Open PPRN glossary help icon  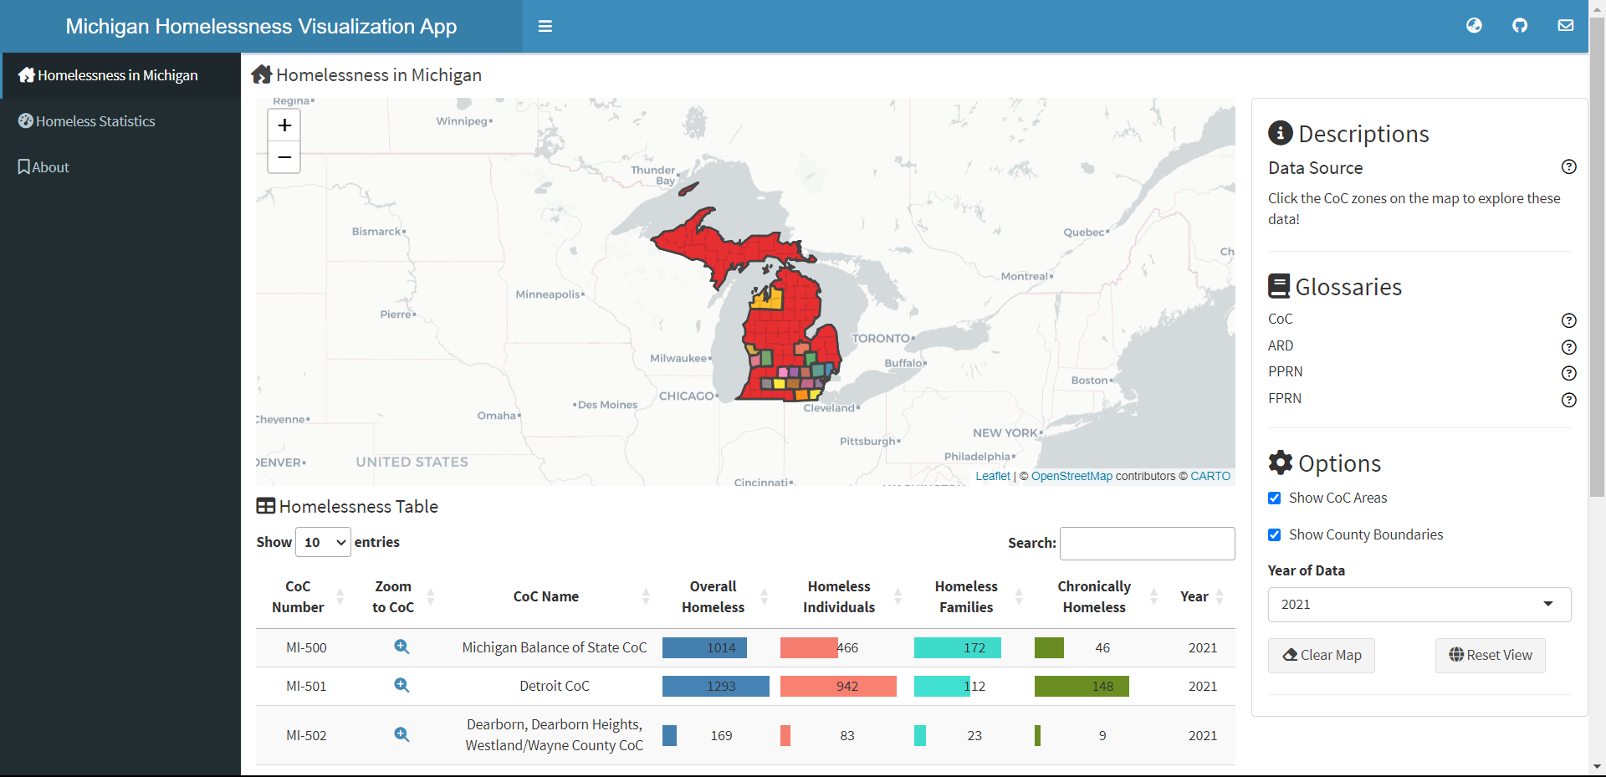tap(1569, 373)
